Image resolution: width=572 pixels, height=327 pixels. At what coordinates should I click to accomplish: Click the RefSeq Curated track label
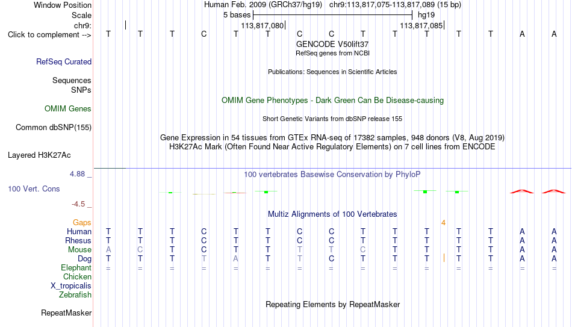(x=64, y=61)
